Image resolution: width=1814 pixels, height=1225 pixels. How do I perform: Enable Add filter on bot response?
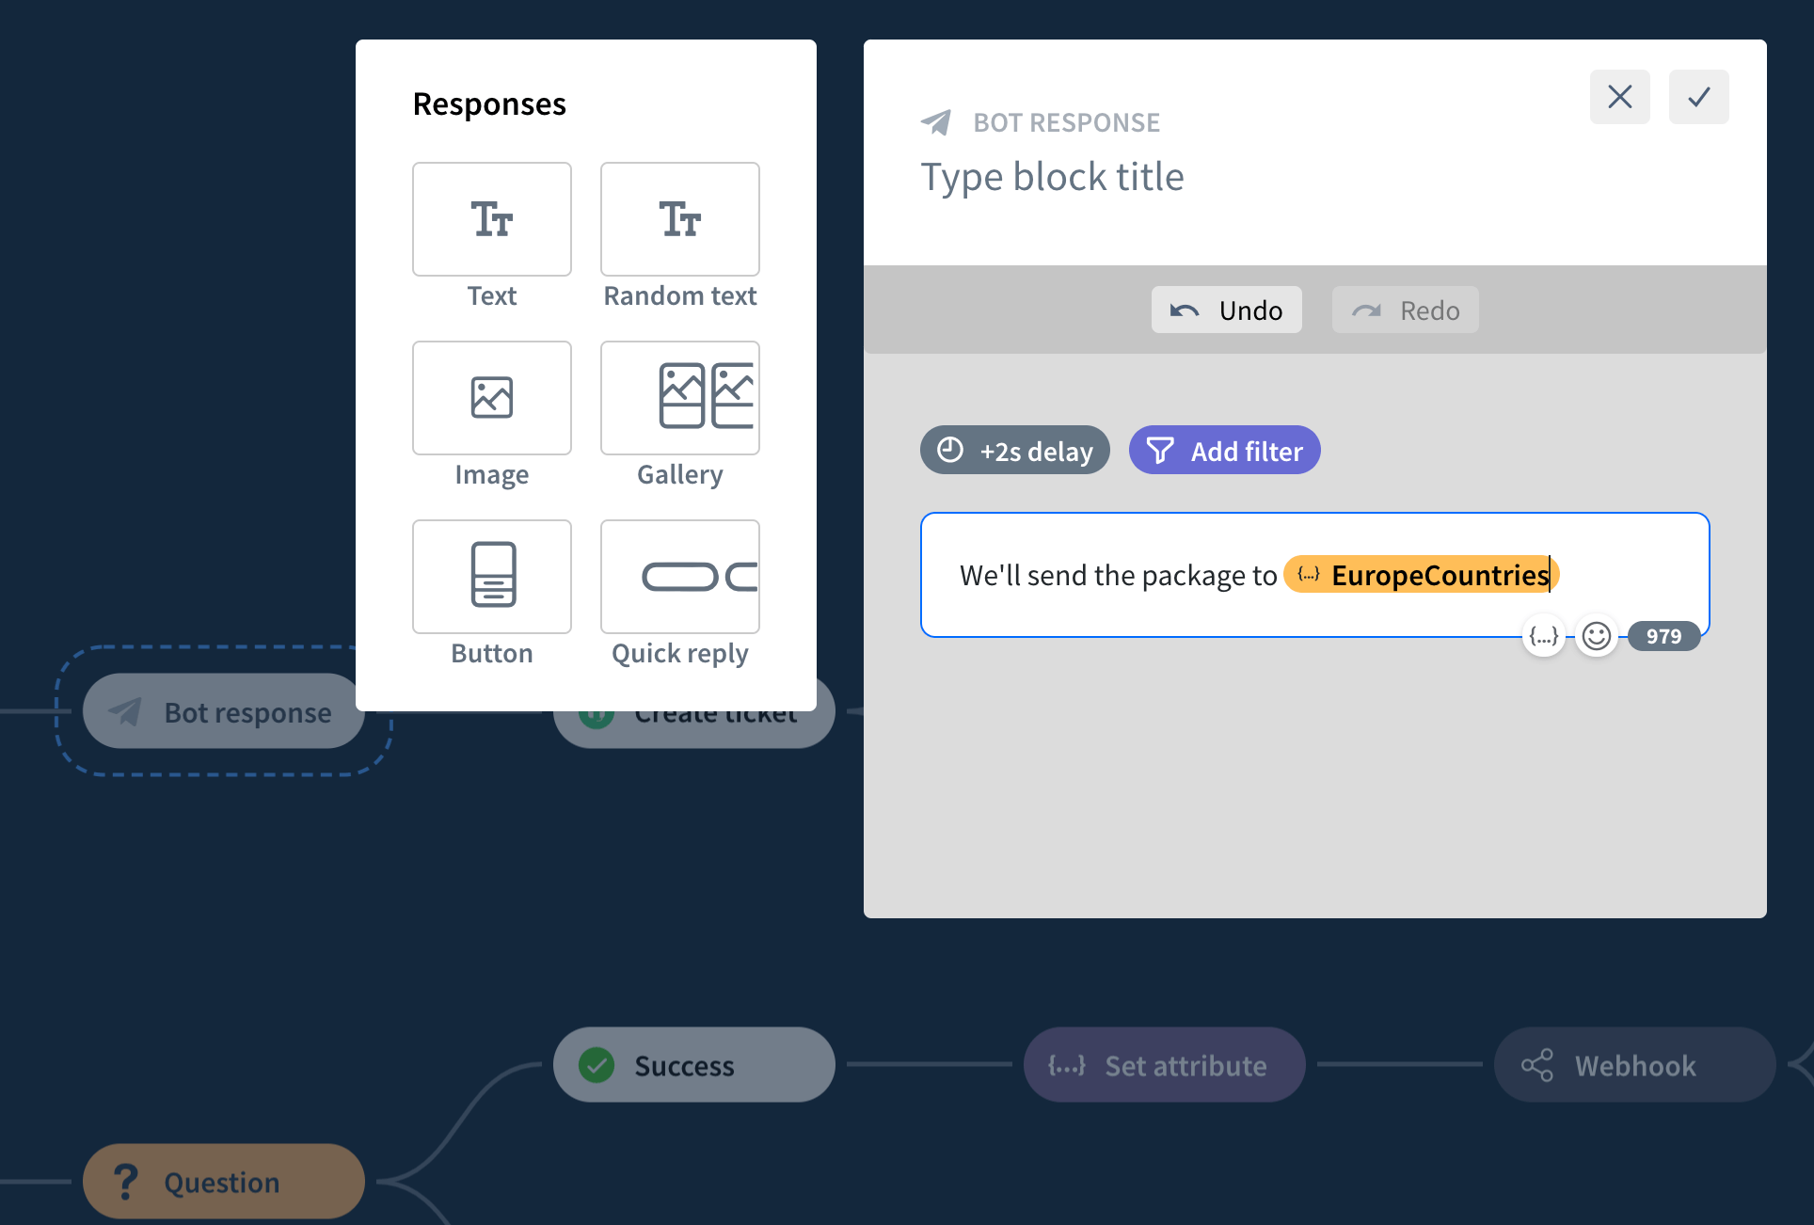(x=1223, y=449)
